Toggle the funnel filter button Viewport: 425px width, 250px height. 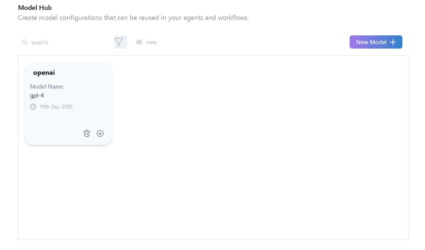(x=120, y=42)
